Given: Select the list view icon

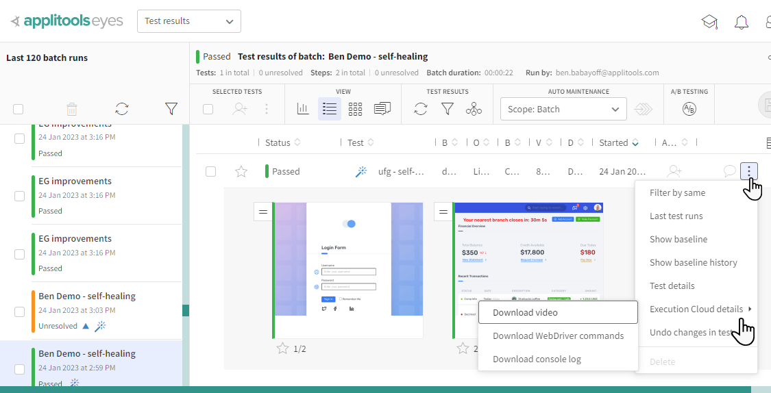Looking at the screenshot, I should [x=329, y=109].
